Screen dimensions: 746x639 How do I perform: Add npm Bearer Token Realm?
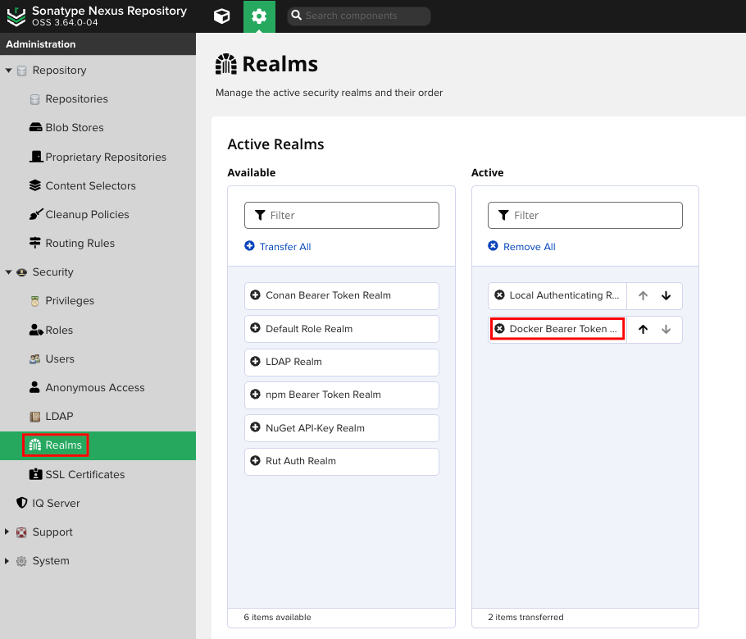[x=342, y=395]
